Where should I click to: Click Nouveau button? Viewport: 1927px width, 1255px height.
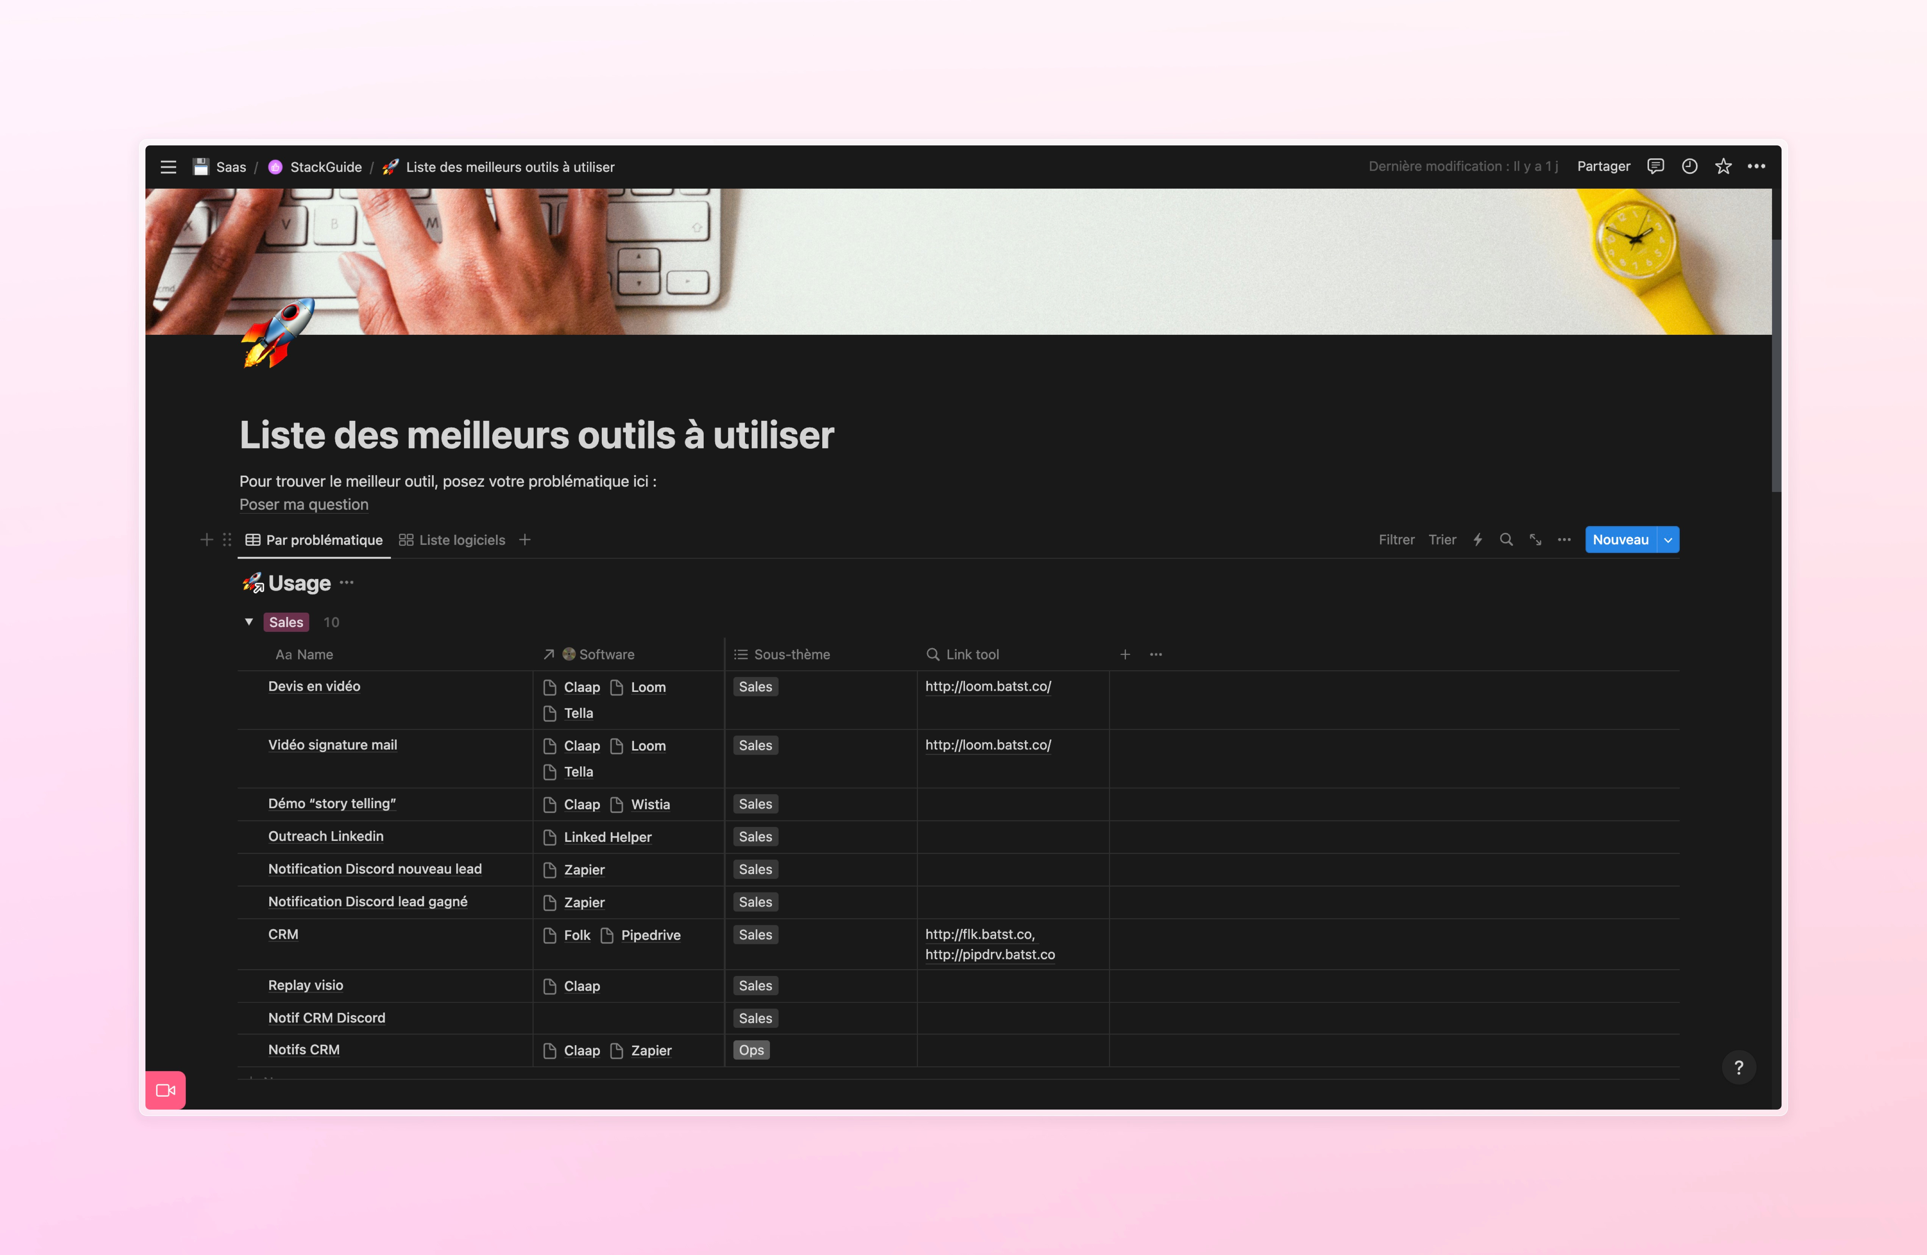[x=1620, y=539]
